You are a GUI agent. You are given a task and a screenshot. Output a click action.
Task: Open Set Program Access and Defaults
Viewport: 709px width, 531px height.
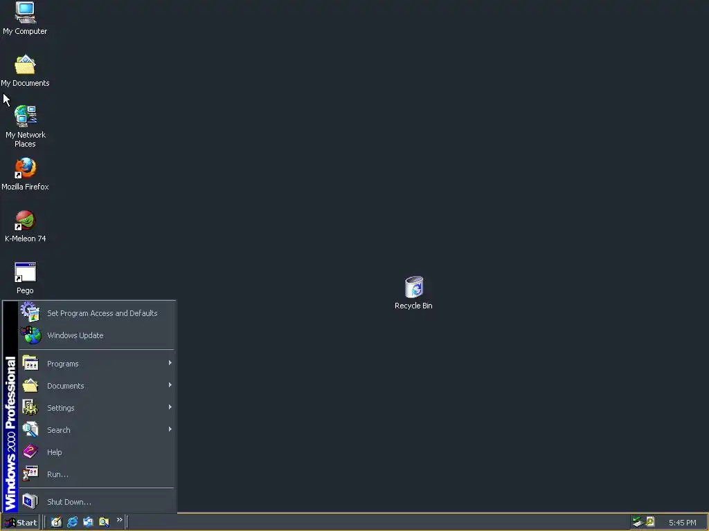click(x=96, y=313)
